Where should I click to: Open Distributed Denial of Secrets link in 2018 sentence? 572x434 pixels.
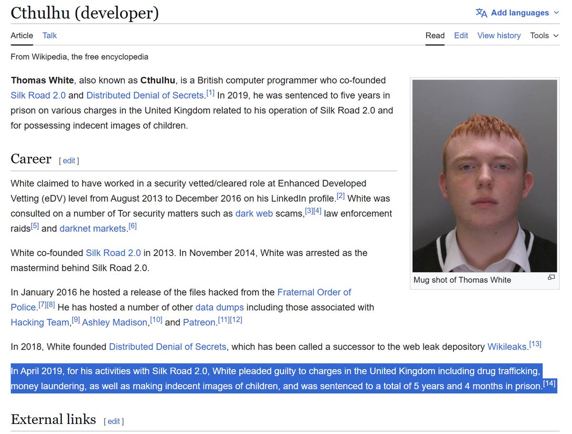(168, 347)
